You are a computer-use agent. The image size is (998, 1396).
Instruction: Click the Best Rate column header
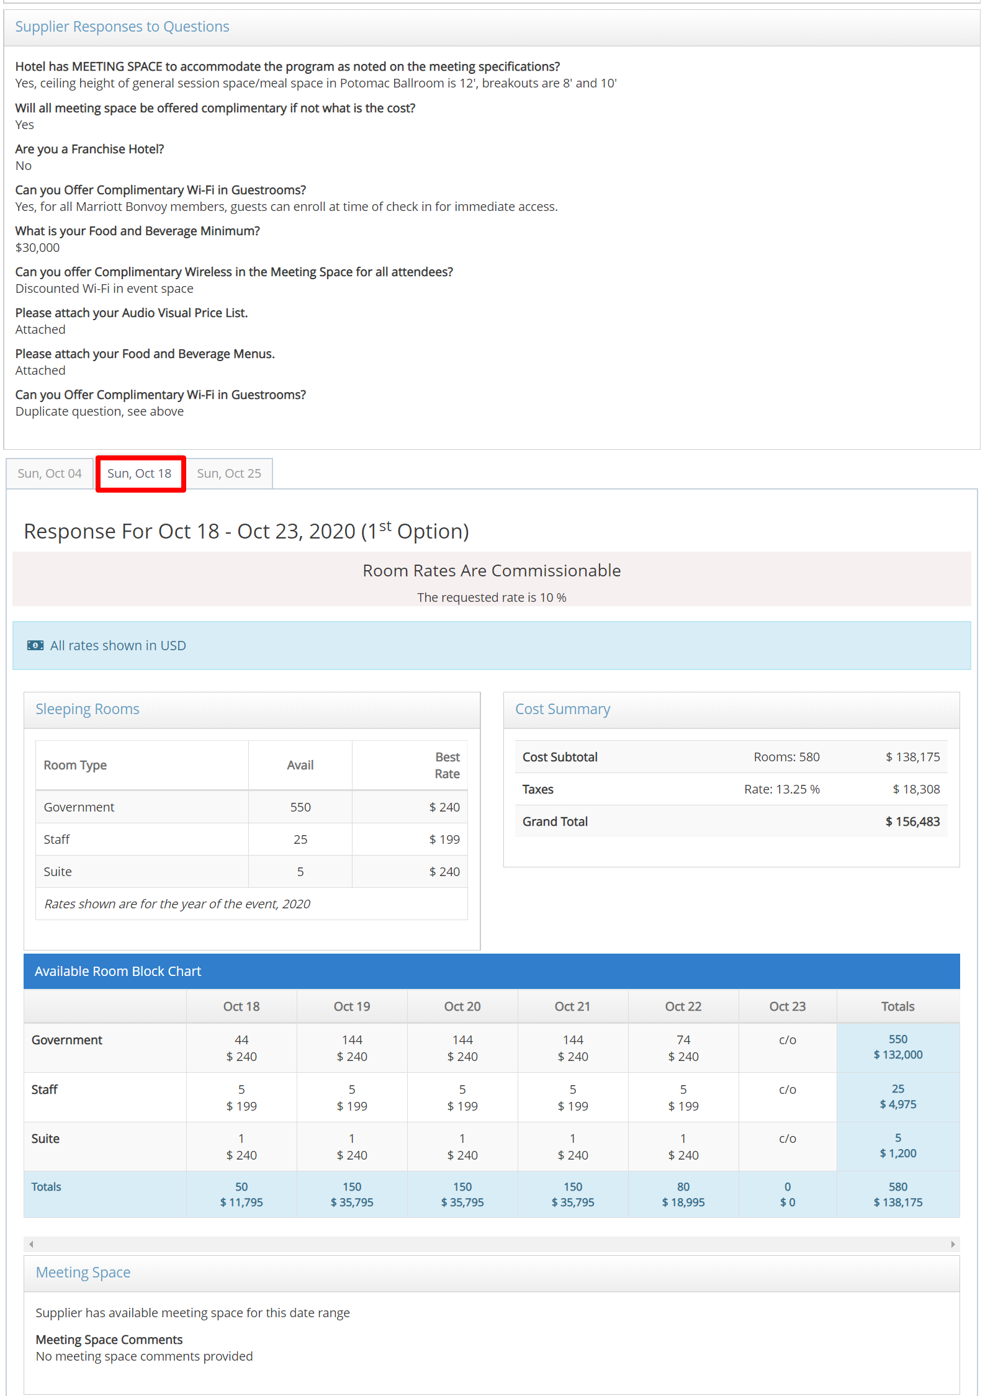coord(447,765)
